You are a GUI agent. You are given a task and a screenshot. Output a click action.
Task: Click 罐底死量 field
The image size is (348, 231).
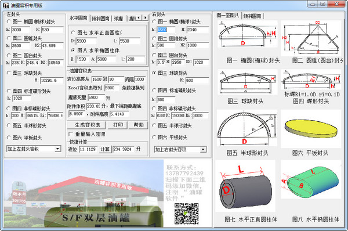[x=96, y=98]
